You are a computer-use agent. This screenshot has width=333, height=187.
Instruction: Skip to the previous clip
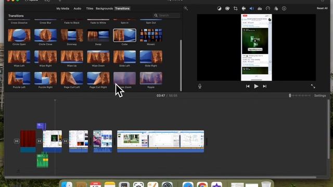pos(248,86)
